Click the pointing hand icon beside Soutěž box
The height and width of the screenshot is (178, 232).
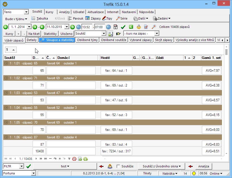tap(119, 34)
